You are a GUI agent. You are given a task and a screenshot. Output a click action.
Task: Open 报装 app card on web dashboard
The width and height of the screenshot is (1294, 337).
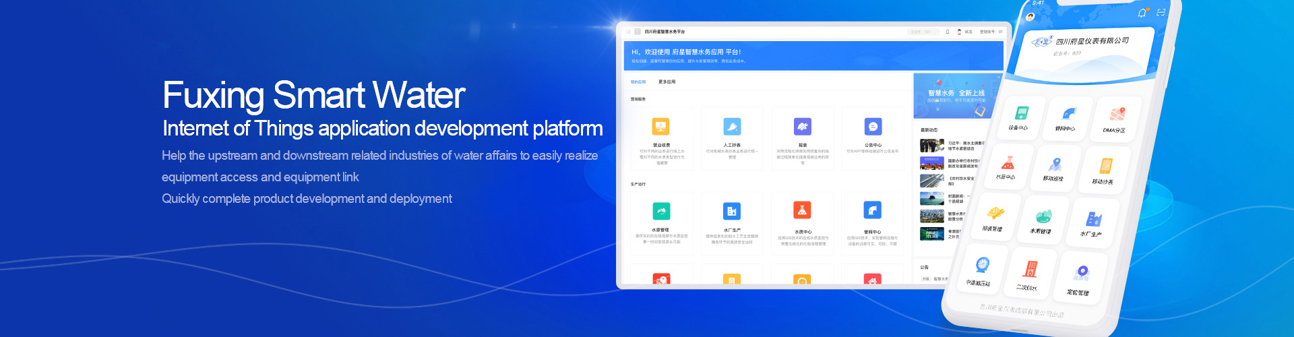pos(803,139)
